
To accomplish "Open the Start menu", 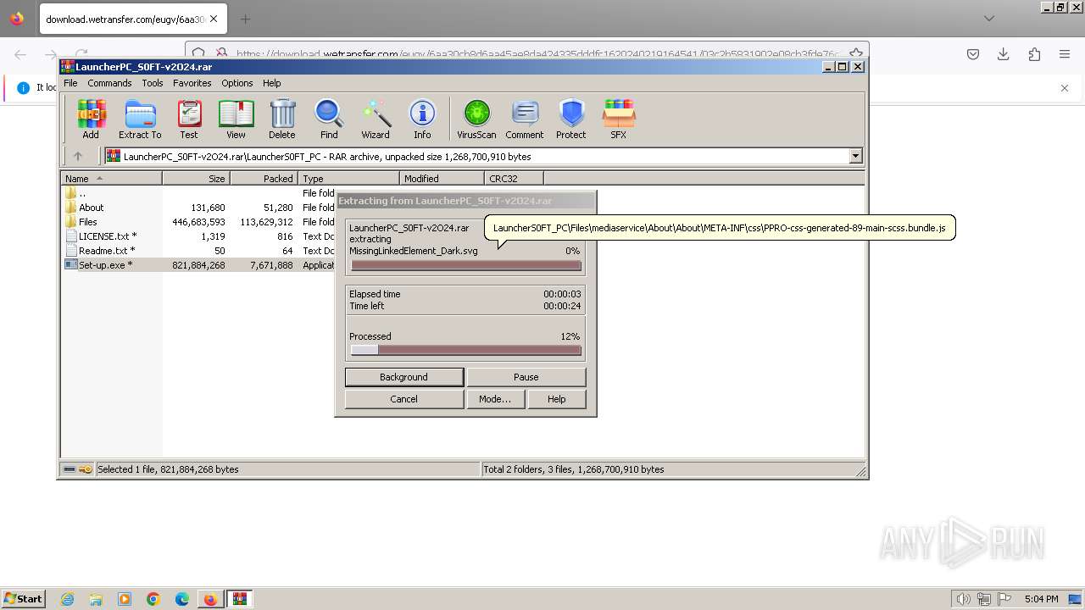I will 24,599.
